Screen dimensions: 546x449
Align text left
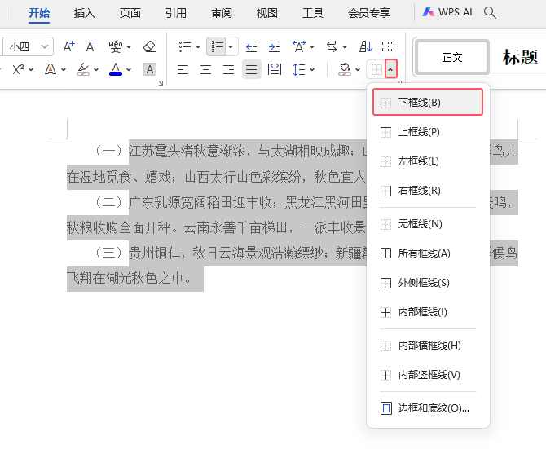(x=183, y=69)
